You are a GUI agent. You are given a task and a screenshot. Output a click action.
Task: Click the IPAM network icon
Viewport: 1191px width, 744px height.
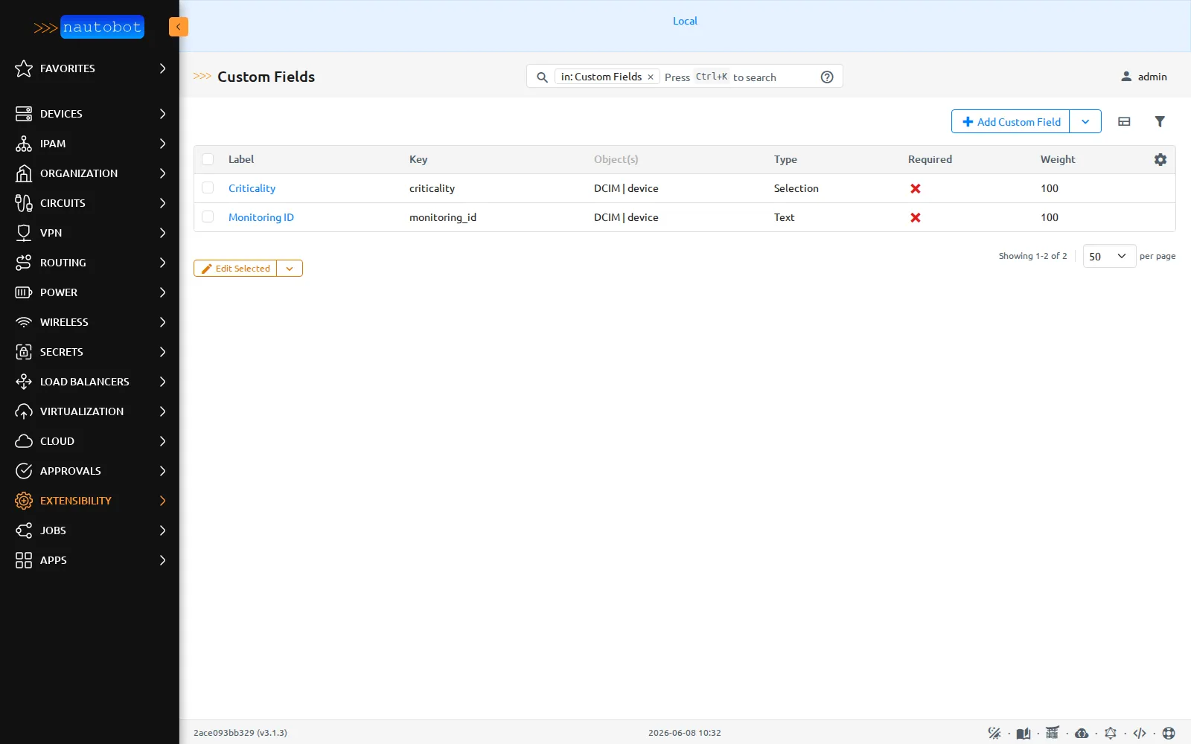click(24, 144)
